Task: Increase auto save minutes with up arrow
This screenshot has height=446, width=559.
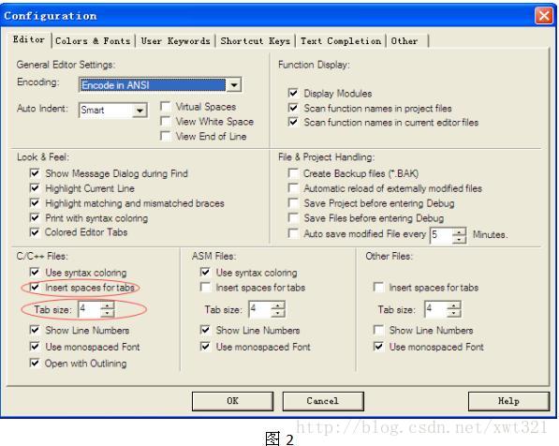Action: point(459,231)
